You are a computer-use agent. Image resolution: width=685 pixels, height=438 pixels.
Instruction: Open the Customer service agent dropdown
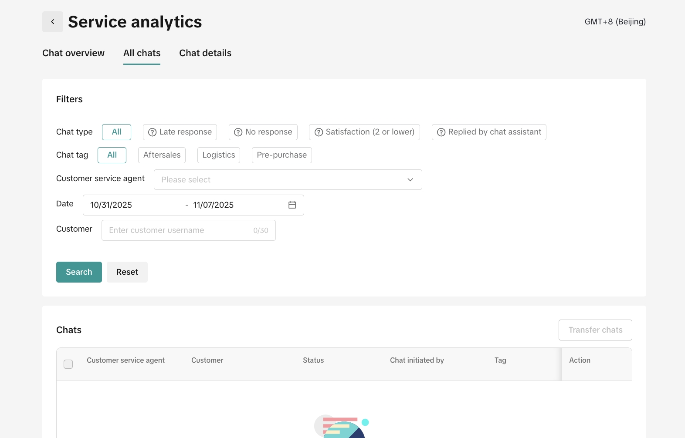click(279, 180)
